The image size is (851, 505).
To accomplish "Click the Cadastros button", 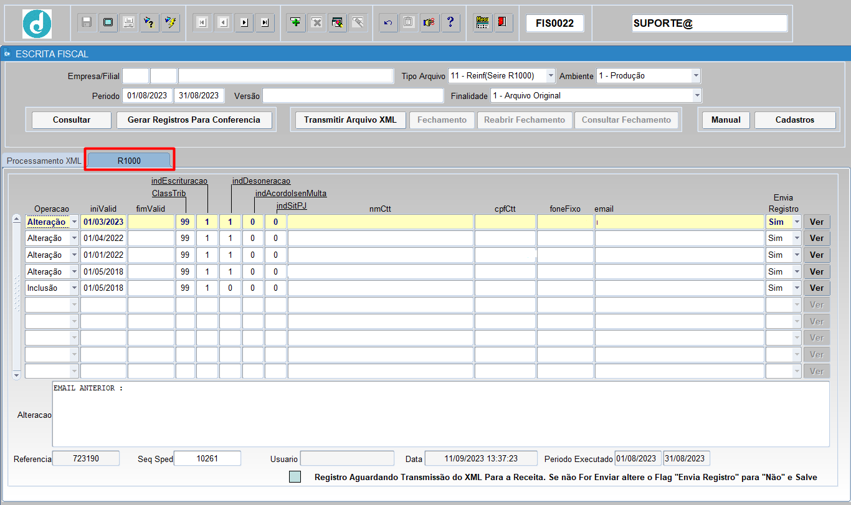I will tap(795, 120).
